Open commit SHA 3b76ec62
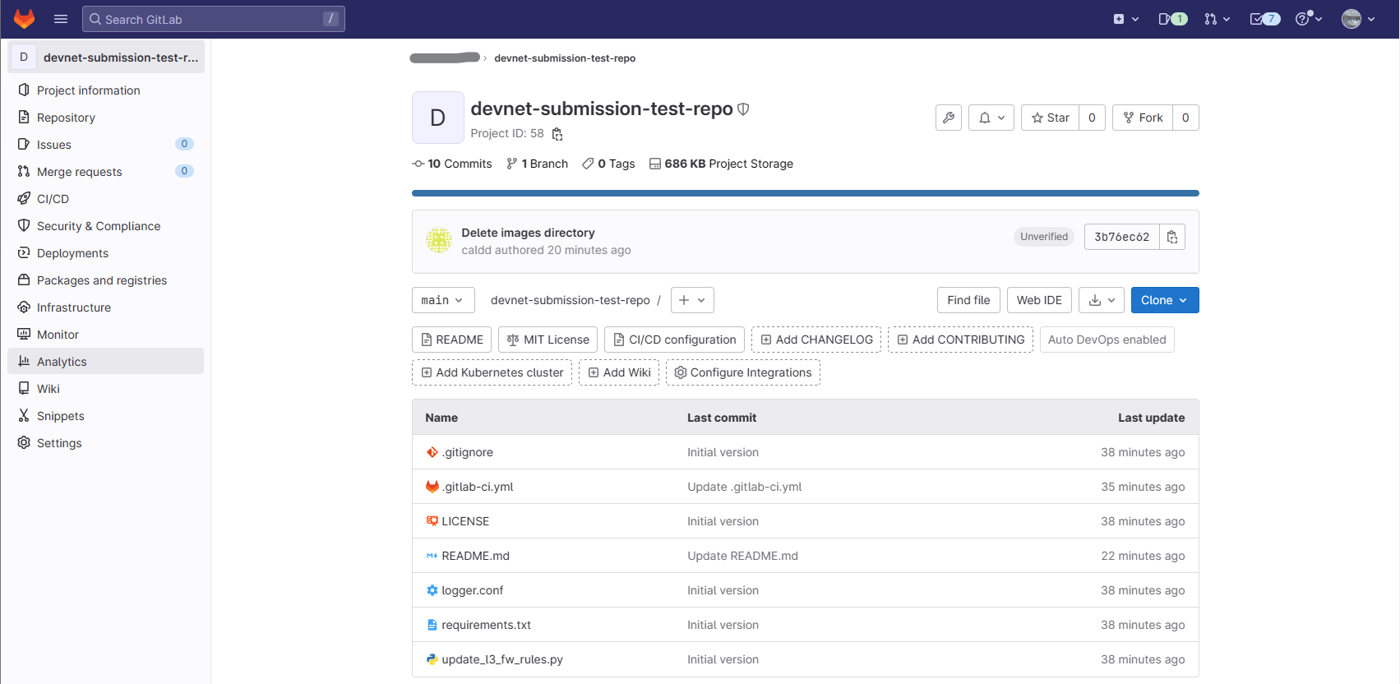The height and width of the screenshot is (684, 1400). (x=1121, y=237)
